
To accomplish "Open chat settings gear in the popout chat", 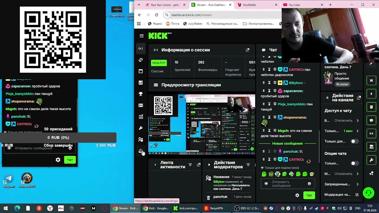I will pyautogui.click(x=58, y=160).
